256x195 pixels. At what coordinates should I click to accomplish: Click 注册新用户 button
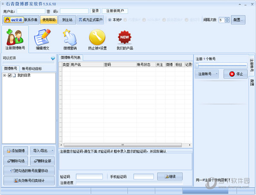coord(115,11)
